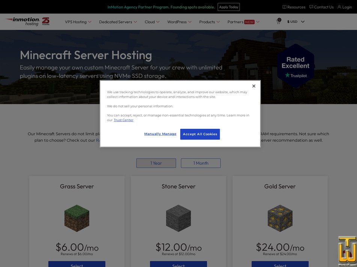Click the Stone Server heading
This screenshot has width=357, height=267.
[x=179, y=186]
